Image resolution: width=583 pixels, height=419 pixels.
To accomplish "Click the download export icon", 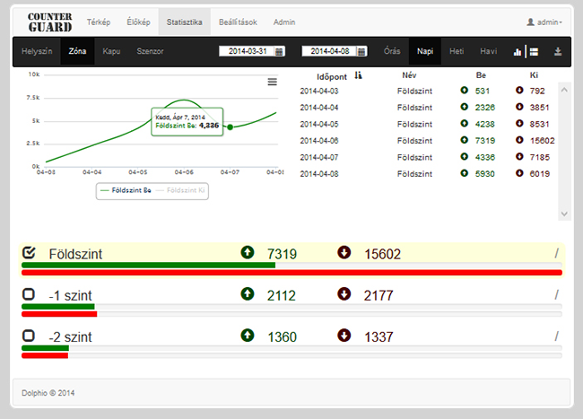I will pyautogui.click(x=558, y=52).
